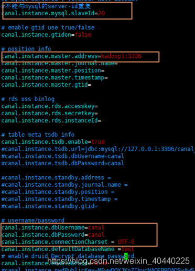Screen dimensions: 195x271
Task: Click the canal.instance.rds.accesskey= line
Action: (50, 106)
